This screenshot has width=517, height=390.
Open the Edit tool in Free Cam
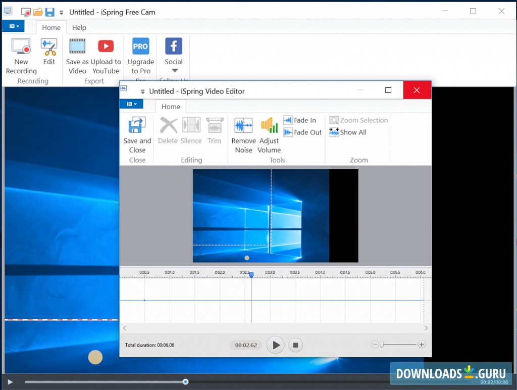tap(49, 47)
